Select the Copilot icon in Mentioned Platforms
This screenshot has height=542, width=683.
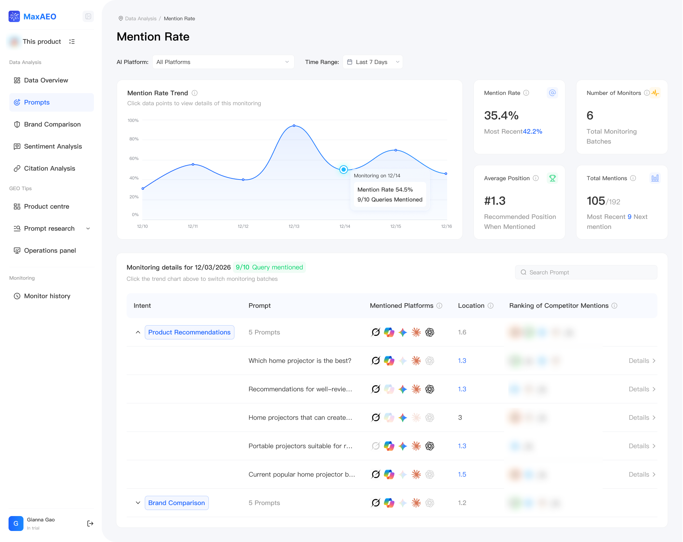click(x=389, y=332)
